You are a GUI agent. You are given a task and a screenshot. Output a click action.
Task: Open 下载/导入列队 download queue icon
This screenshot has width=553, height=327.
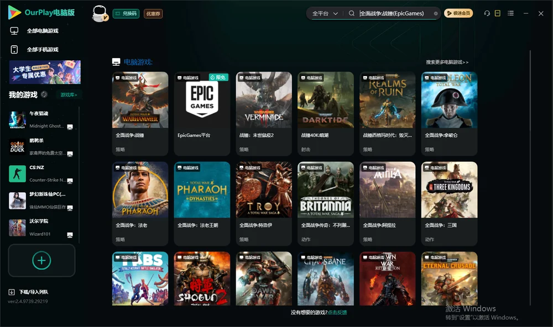[12, 292]
